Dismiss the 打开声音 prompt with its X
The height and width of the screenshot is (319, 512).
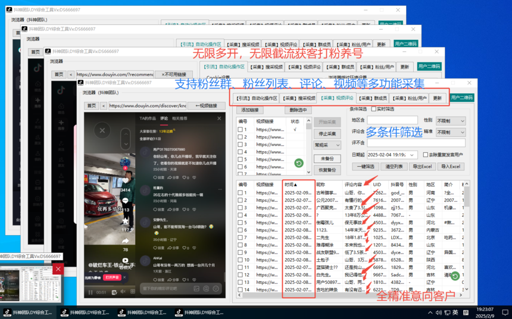coord(124,277)
